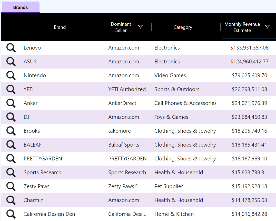Select the YETI brand name
Screen dimensions: 276x221
click(28, 89)
